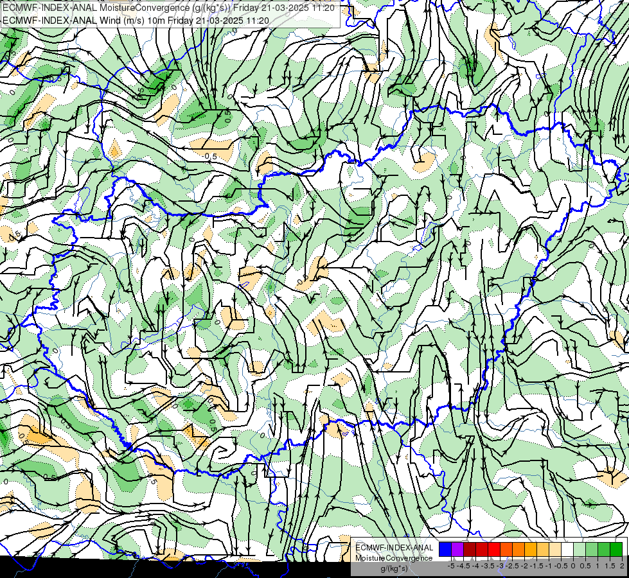The image size is (629, 578).
Task: Click the '-2' legend tick value
Action: click(525, 566)
